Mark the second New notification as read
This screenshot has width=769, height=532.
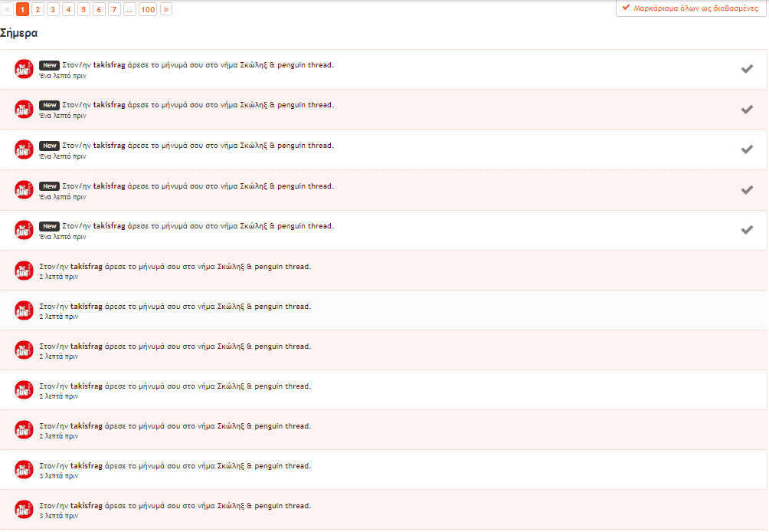[747, 110]
